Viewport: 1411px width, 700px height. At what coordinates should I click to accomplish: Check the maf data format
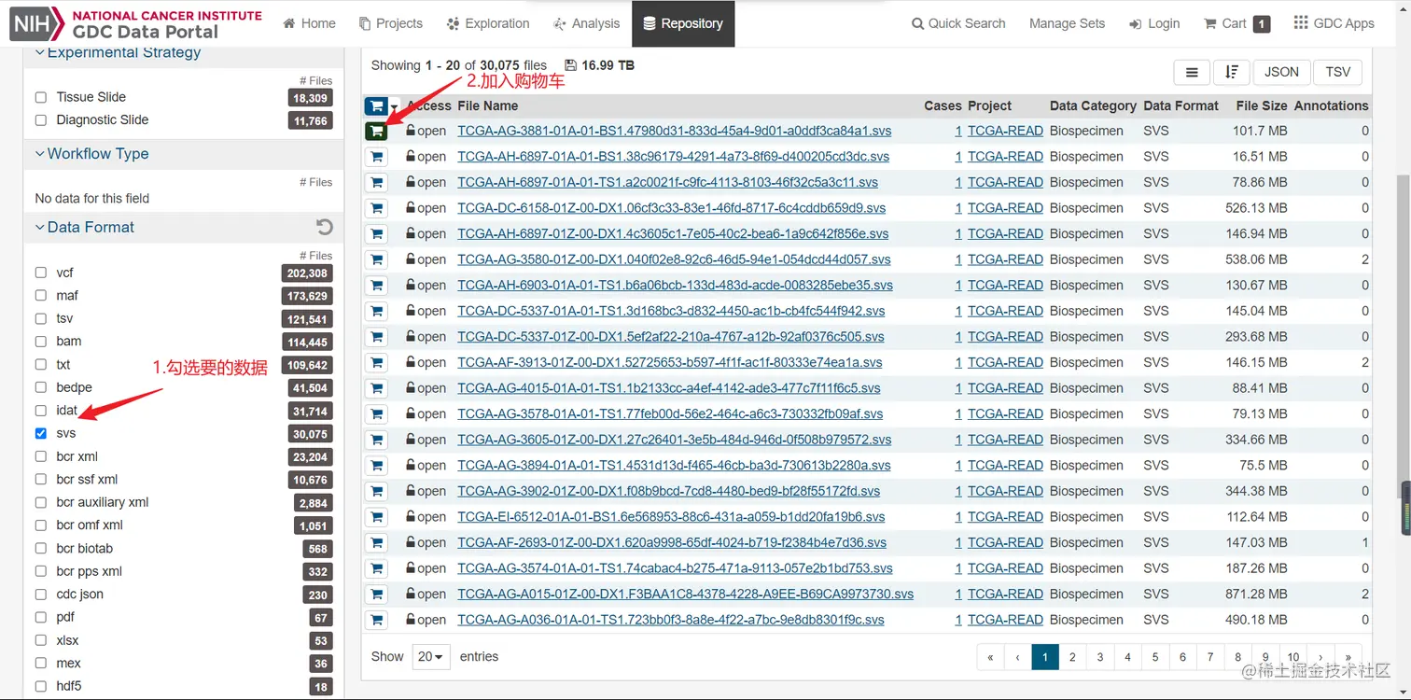pyautogui.click(x=41, y=295)
